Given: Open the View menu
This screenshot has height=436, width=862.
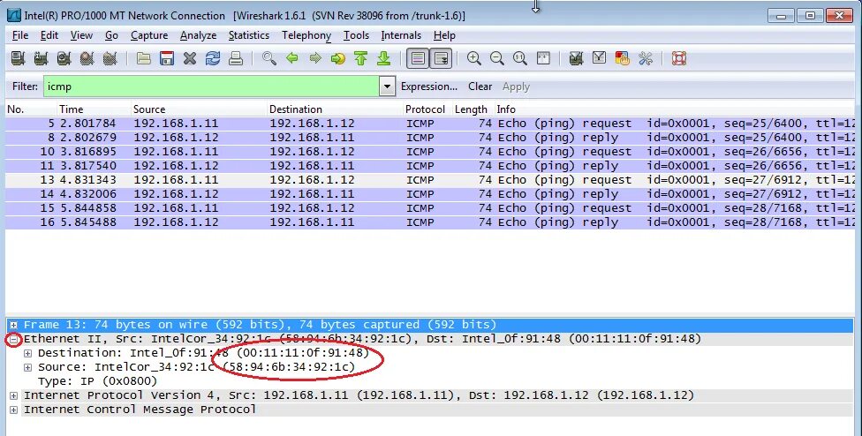Looking at the screenshot, I should 81,35.
